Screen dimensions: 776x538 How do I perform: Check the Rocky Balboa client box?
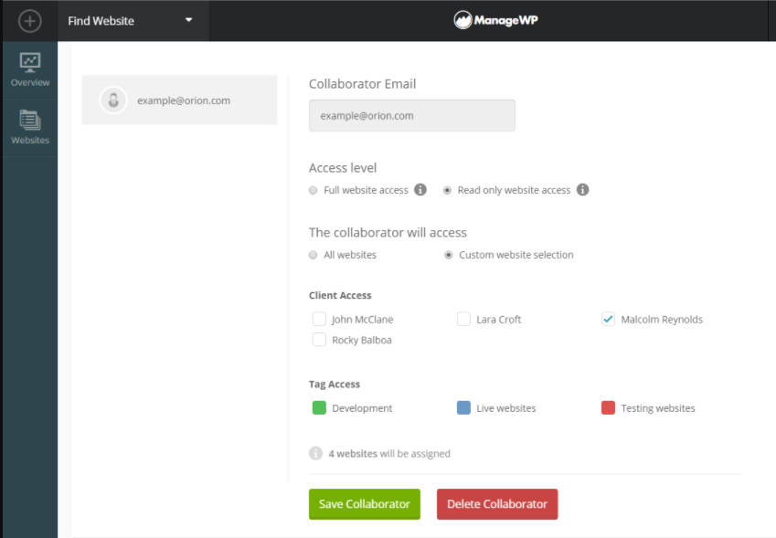pyautogui.click(x=319, y=340)
